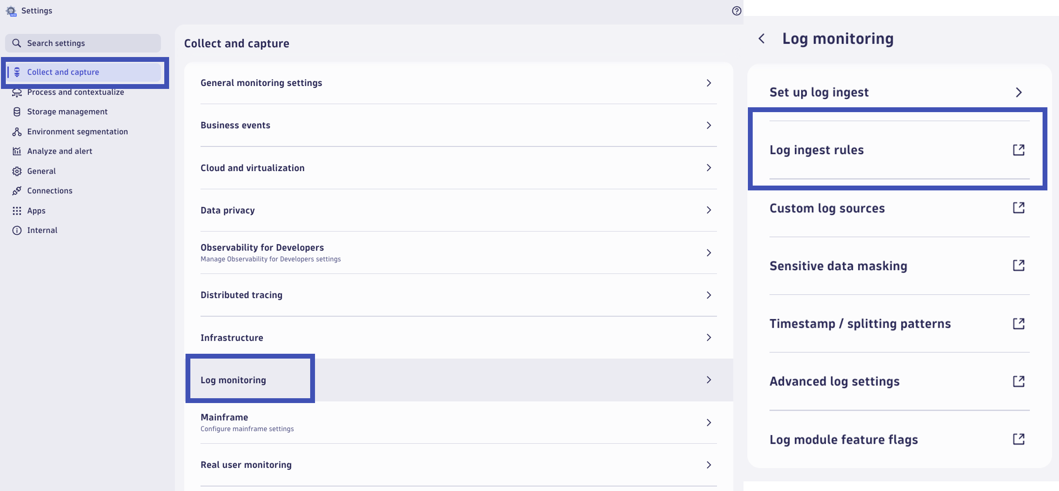Click the Settings app logo icon
The width and height of the screenshot is (1059, 491).
[x=11, y=11]
